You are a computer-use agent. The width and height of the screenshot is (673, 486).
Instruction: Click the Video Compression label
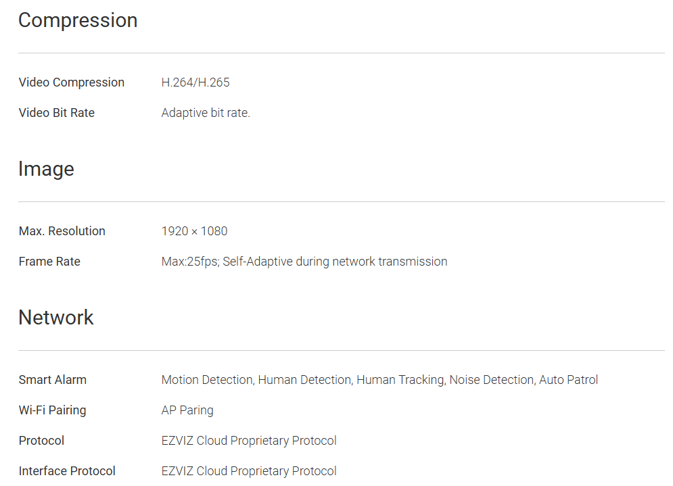pyautogui.click(x=72, y=82)
